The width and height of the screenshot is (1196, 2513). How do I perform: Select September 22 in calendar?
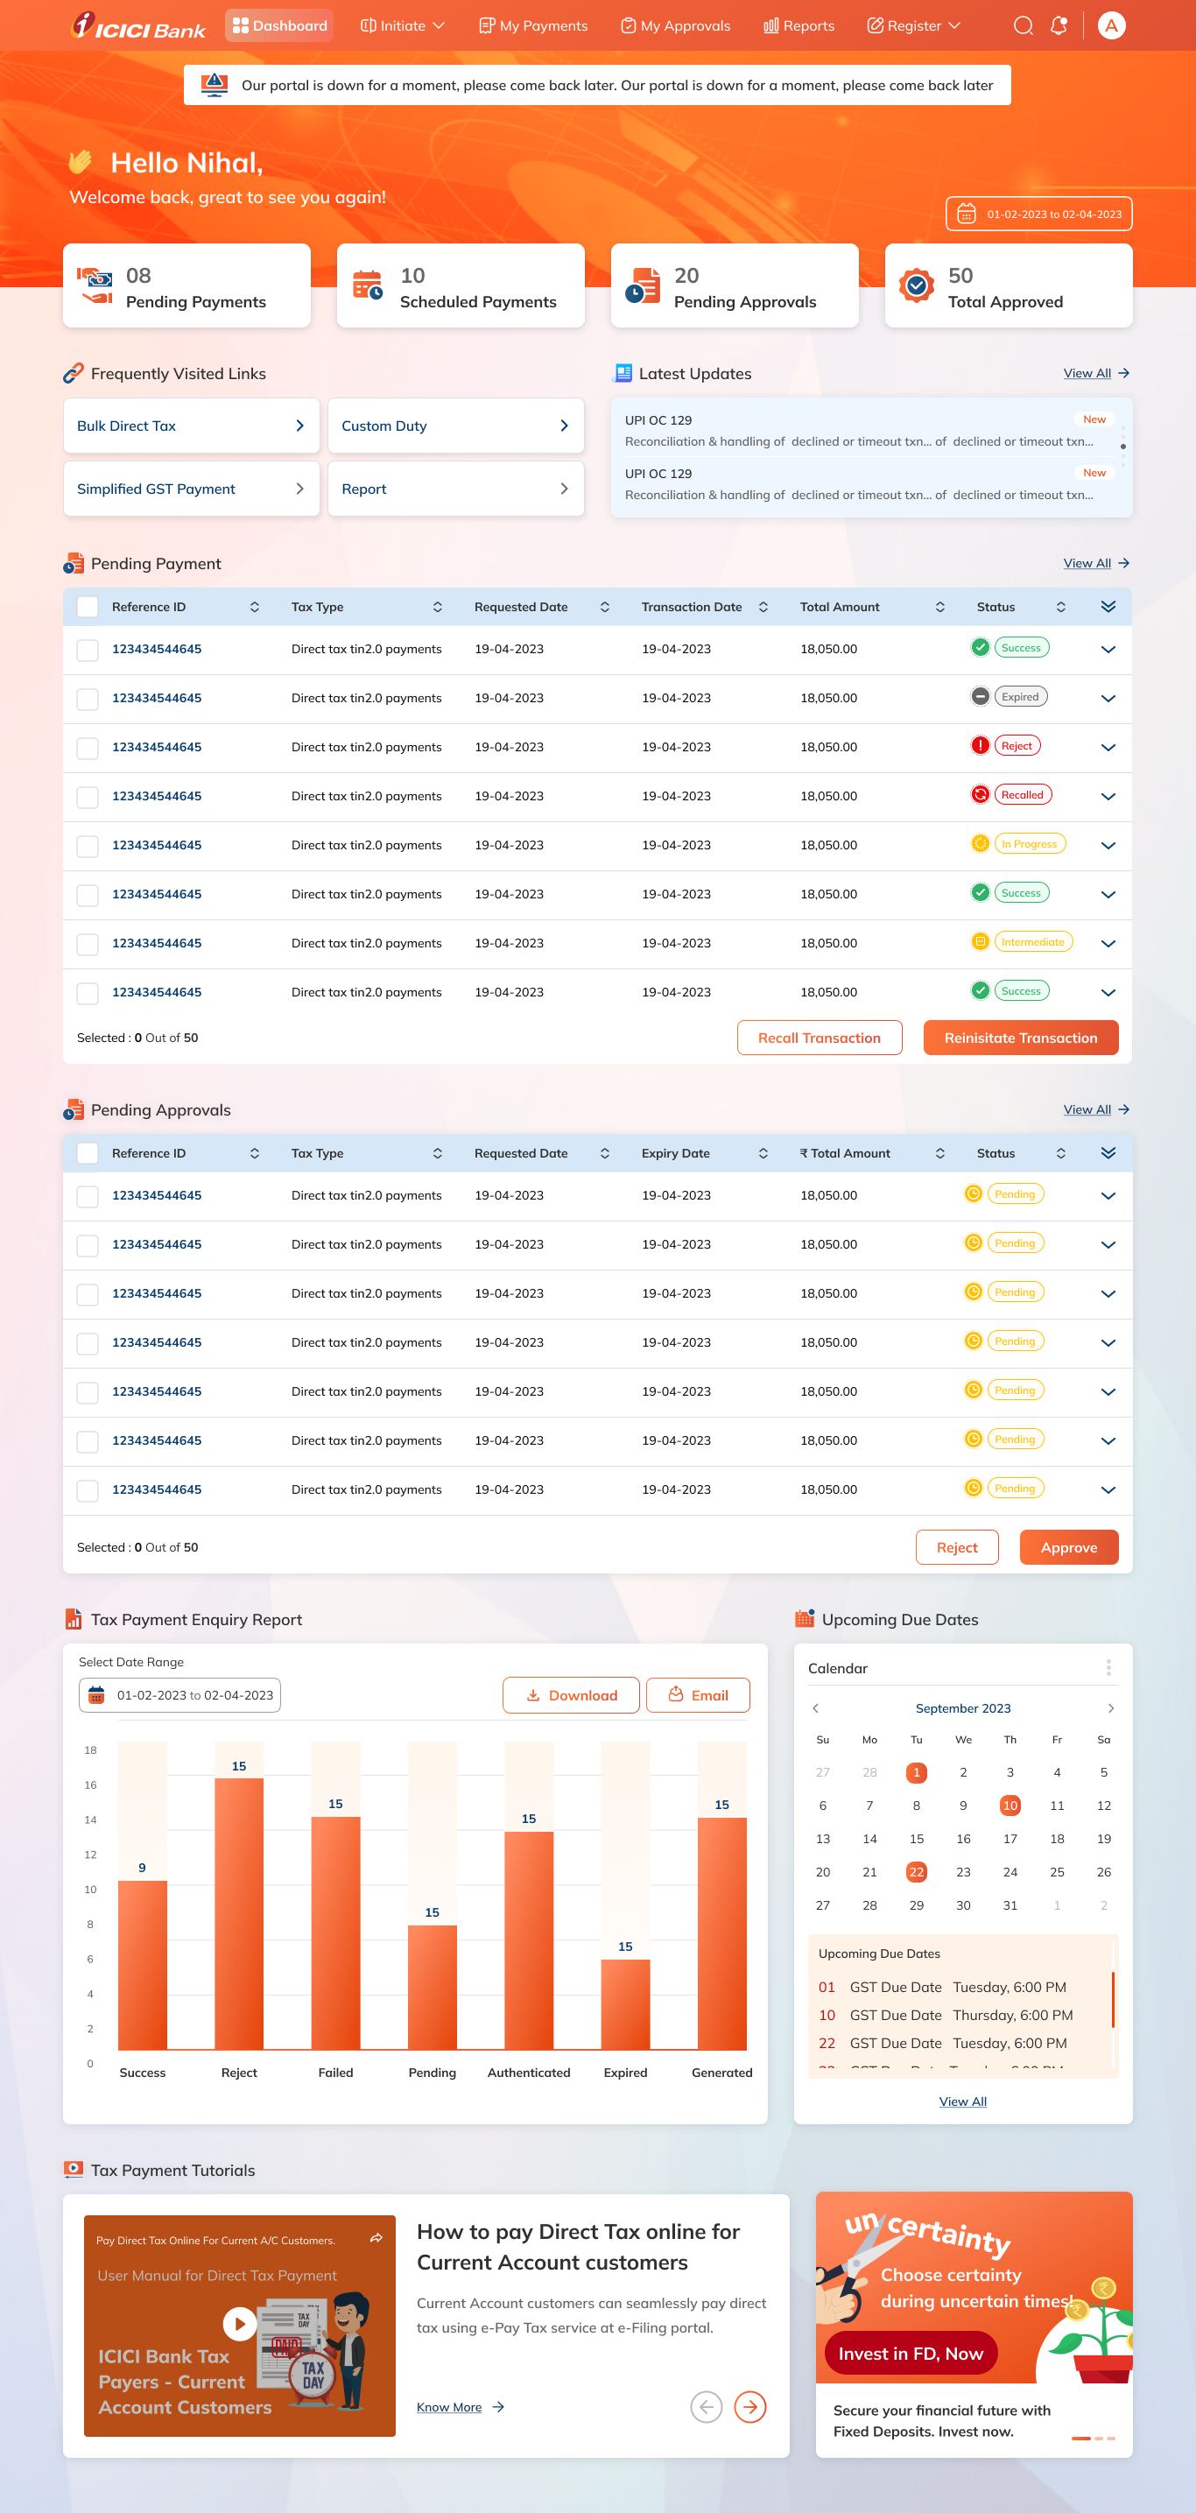coord(916,1872)
